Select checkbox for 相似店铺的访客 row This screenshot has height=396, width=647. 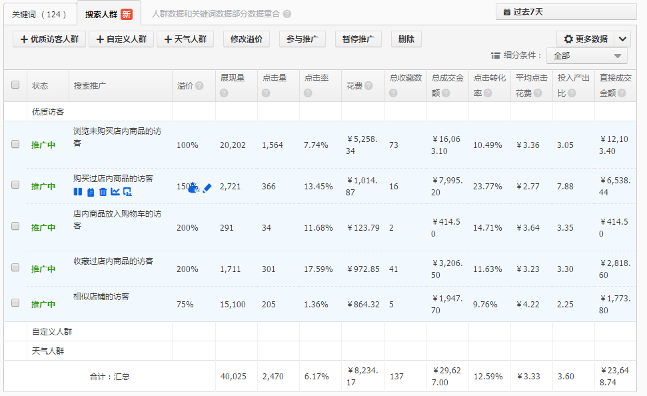click(x=15, y=303)
